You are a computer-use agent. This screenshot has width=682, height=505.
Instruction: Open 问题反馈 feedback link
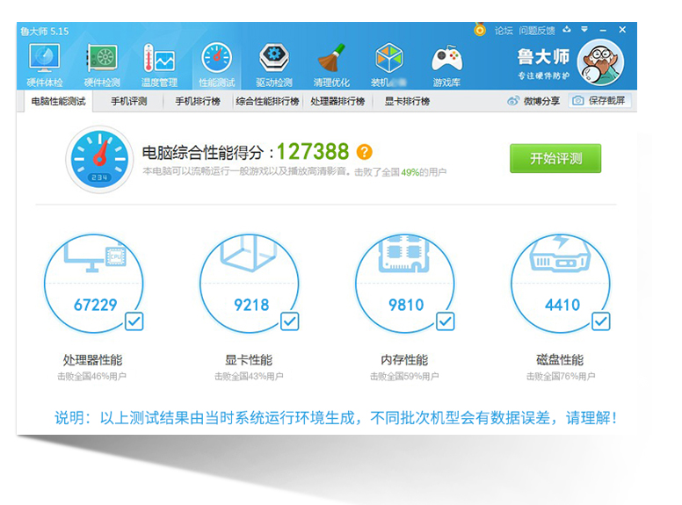tap(537, 31)
